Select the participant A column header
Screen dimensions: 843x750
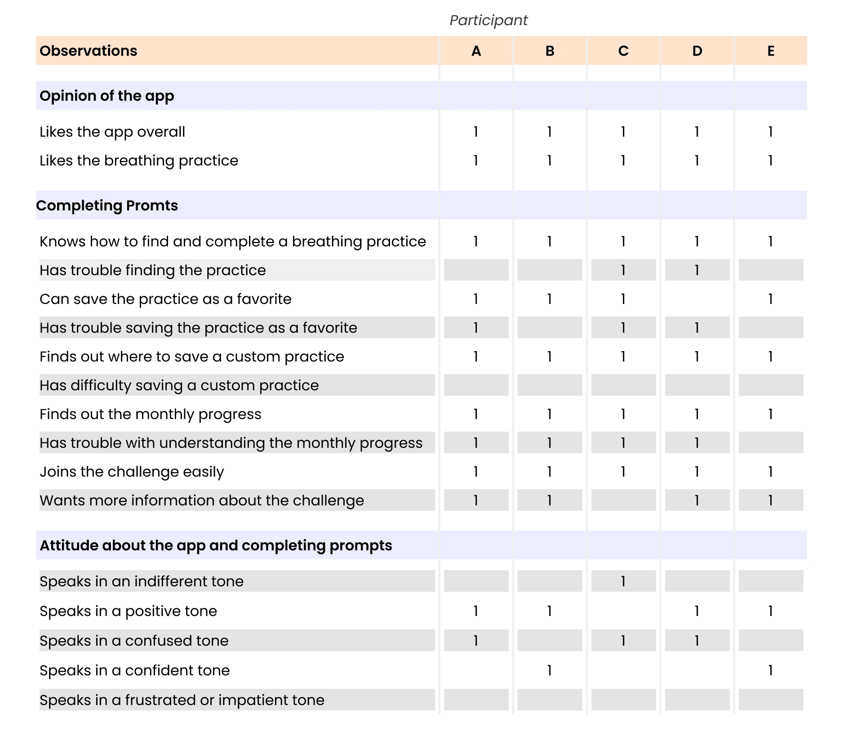pos(476,51)
